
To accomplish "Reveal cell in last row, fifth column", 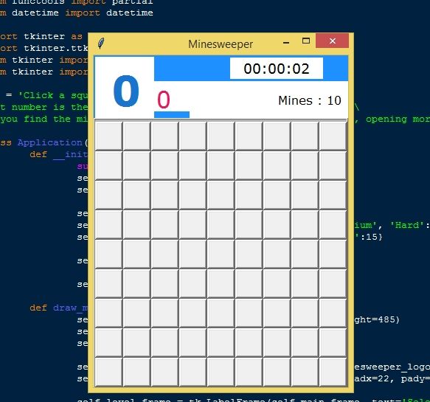I will [221, 372].
